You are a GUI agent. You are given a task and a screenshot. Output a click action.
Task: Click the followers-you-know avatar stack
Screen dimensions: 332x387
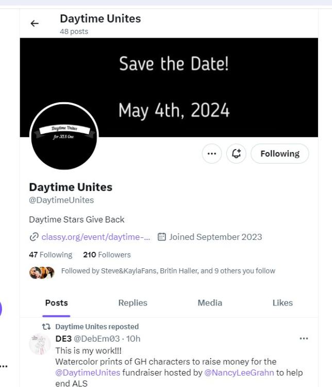[x=42, y=272]
